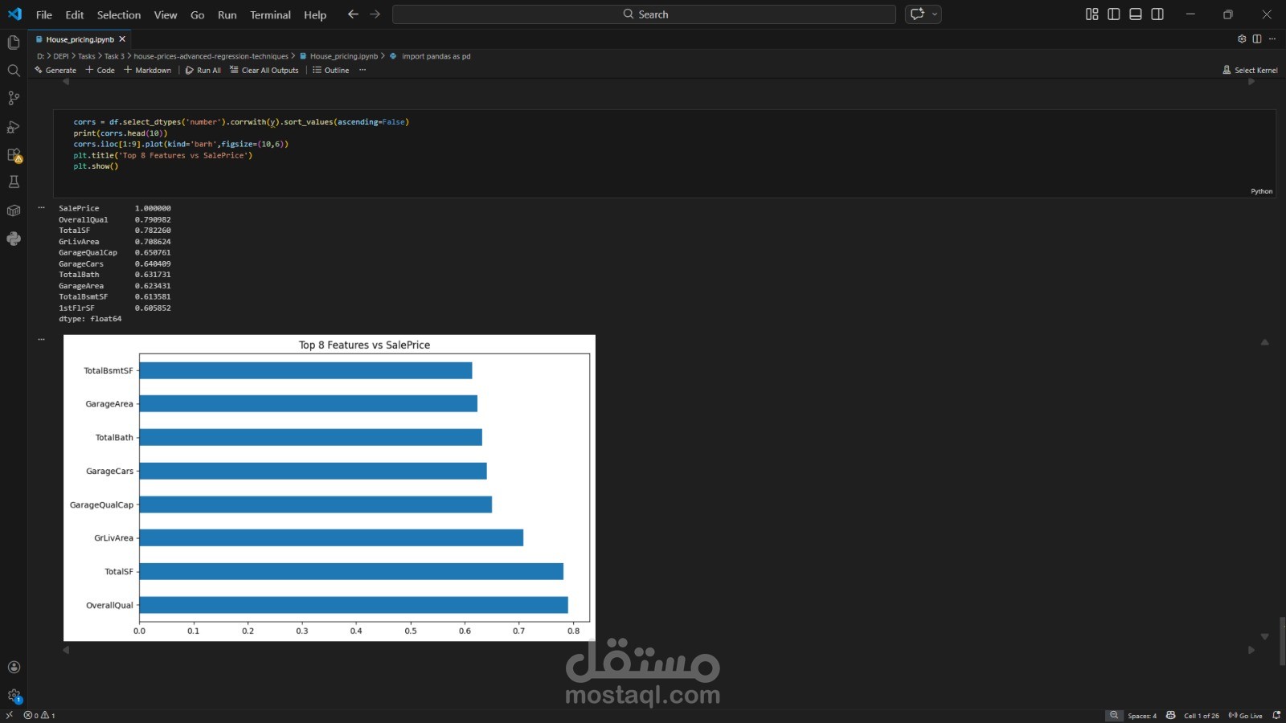The height and width of the screenshot is (723, 1286).
Task: Click Cell 1 of 26 status
Action: [x=1201, y=716]
